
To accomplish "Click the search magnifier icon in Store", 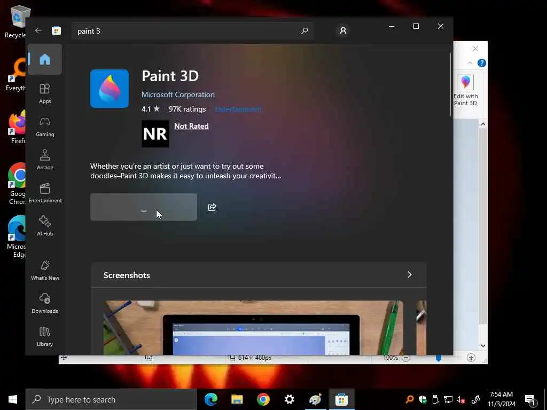I will click(x=304, y=30).
